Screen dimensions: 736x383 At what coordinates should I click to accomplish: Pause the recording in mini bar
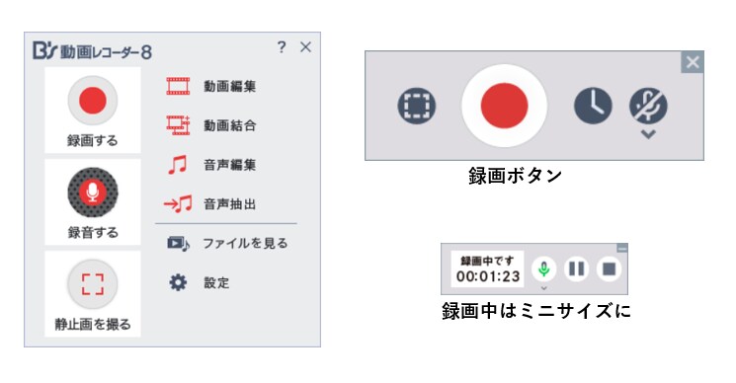[x=576, y=269]
